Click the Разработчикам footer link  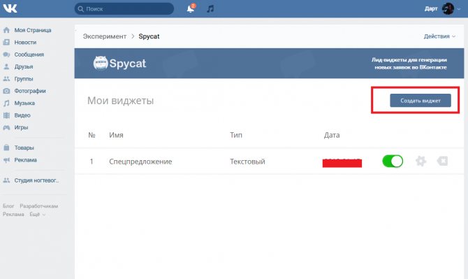tap(39, 206)
